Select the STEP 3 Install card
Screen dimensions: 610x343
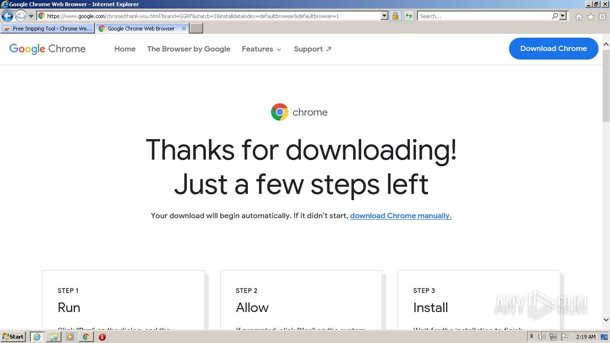[478, 300]
